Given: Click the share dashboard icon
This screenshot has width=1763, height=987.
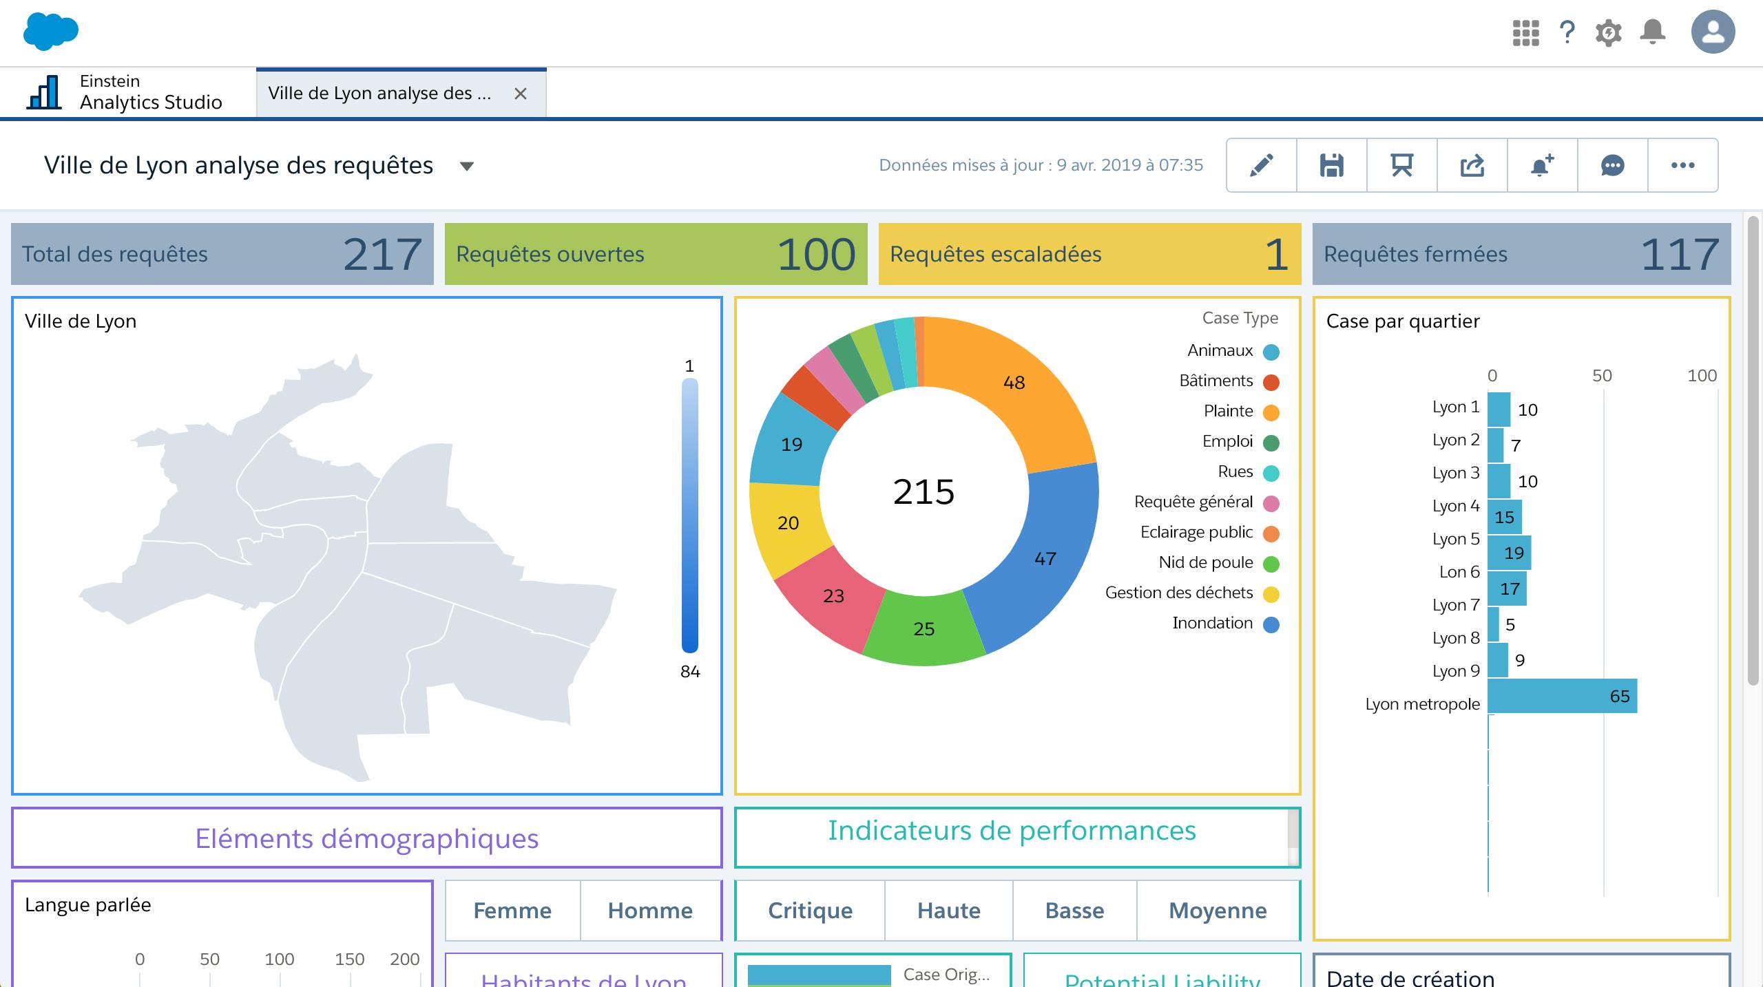Looking at the screenshot, I should (1472, 165).
